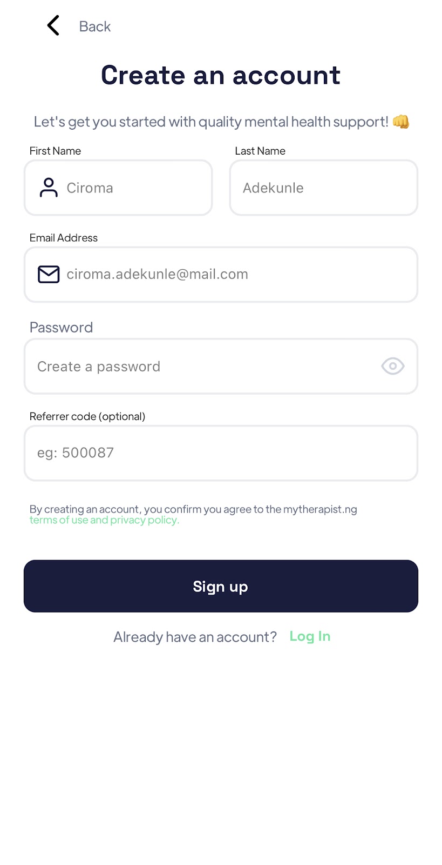Tap the back chevron arrow icon
Screen dimensions: 442x865
tap(53, 25)
